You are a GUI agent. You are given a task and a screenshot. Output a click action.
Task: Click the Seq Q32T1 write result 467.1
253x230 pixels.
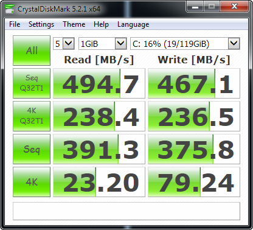[194, 83]
